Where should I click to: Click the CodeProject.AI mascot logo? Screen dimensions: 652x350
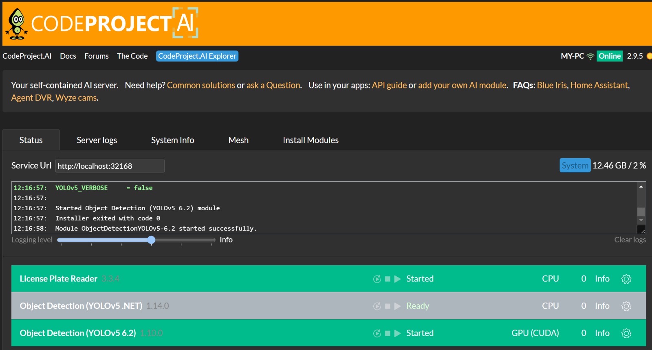coord(17,24)
